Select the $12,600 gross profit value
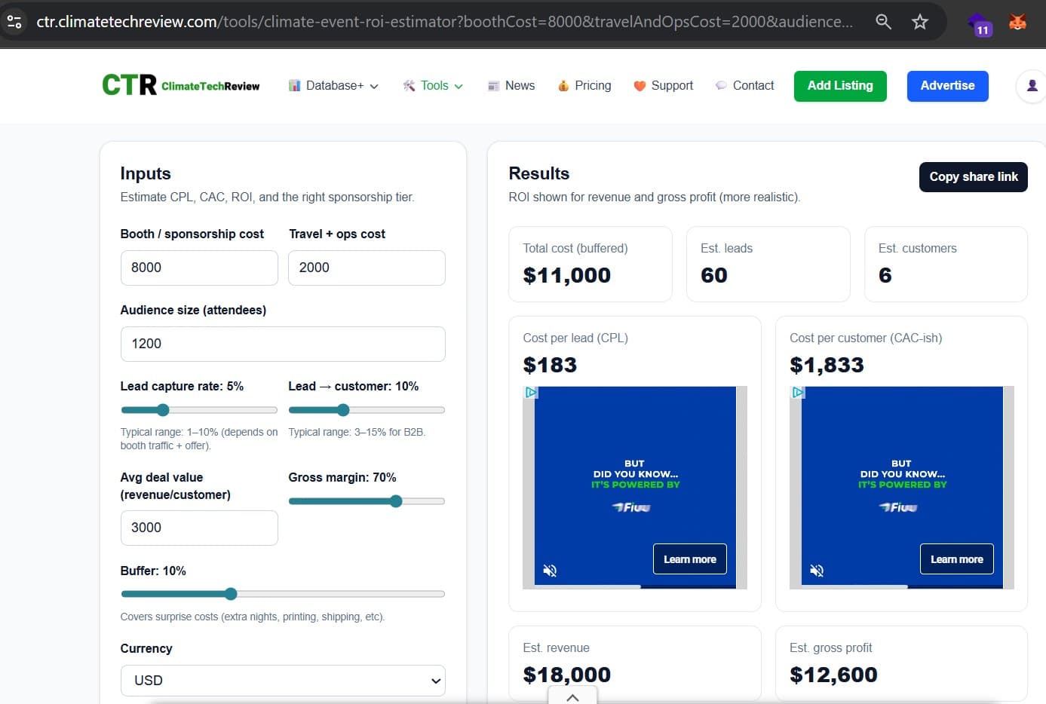Image resolution: width=1046 pixels, height=704 pixels. (x=833, y=675)
